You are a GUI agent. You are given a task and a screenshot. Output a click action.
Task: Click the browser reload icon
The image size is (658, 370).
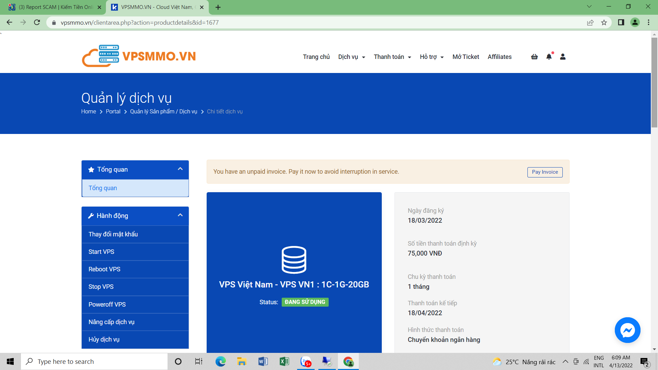[37, 23]
